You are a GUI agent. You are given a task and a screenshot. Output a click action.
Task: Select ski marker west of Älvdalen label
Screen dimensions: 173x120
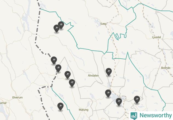[x=67, y=75]
